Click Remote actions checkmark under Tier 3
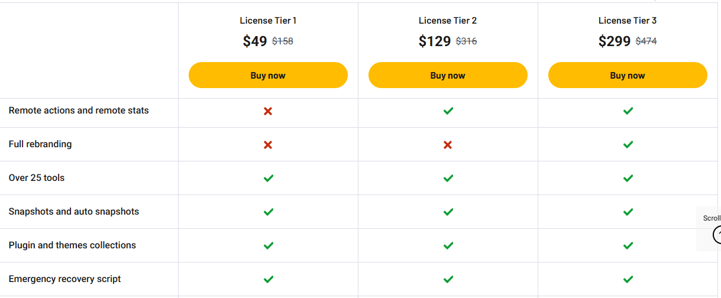 click(x=628, y=111)
